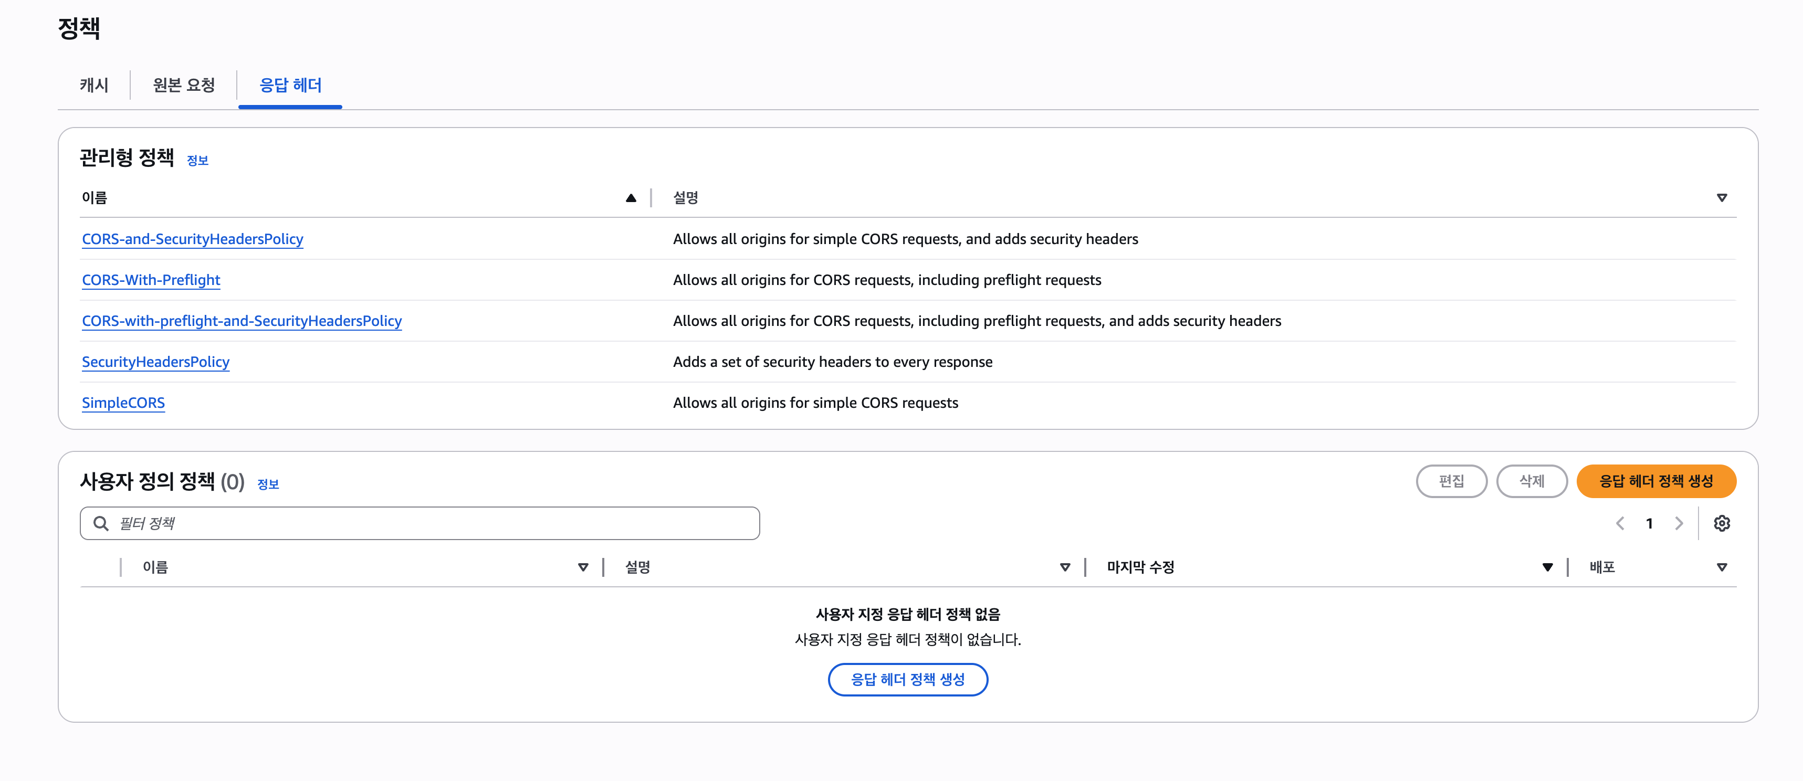1803x781 pixels.
Task: Sort managed policies by name ascending arrow
Action: [631, 198]
